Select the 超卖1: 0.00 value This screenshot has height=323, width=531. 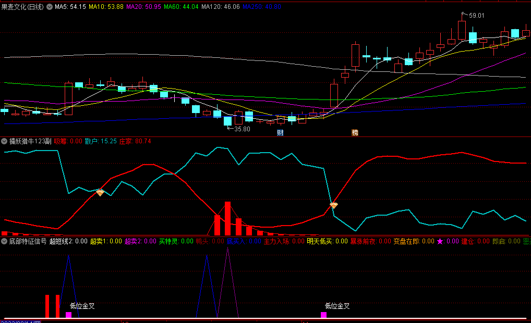point(106,241)
